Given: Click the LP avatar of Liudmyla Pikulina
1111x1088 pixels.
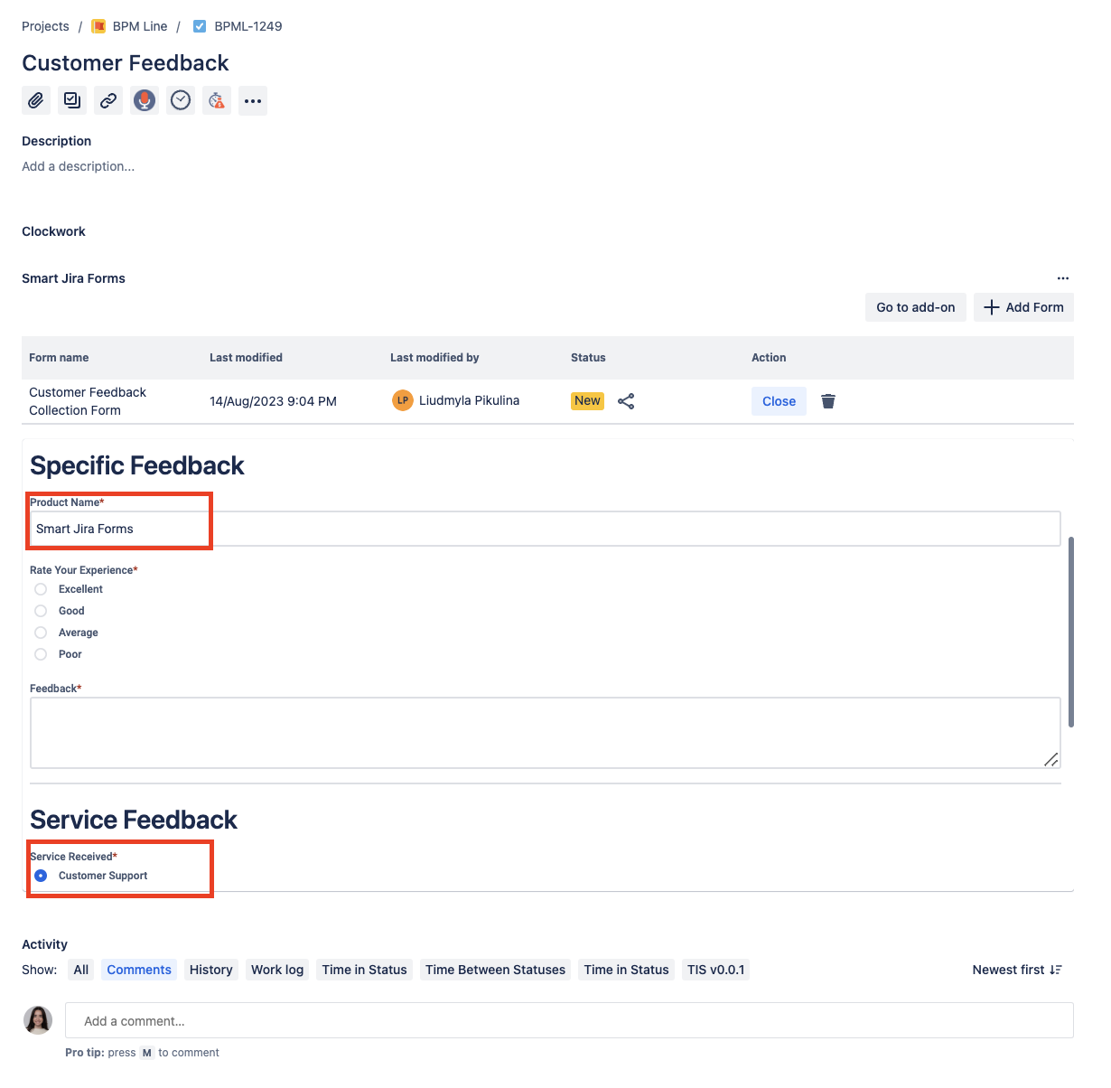Looking at the screenshot, I should 403,400.
